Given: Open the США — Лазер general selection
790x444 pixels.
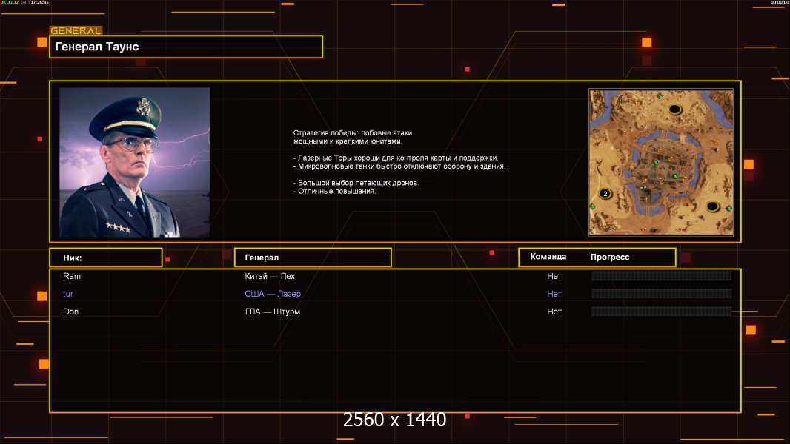Looking at the screenshot, I should coord(273,294).
